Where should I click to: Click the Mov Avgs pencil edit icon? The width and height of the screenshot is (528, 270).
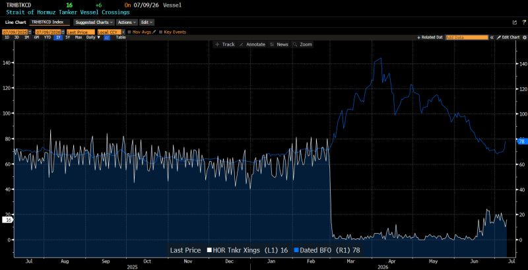tap(154, 32)
